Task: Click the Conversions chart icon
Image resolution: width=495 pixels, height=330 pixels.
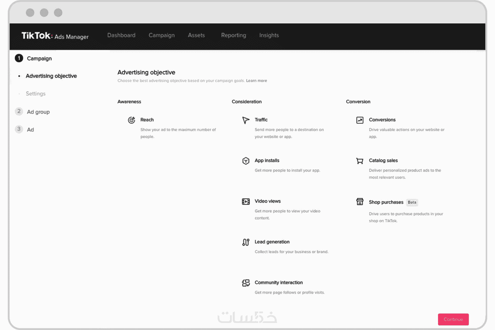Action: (x=360, y=120)
